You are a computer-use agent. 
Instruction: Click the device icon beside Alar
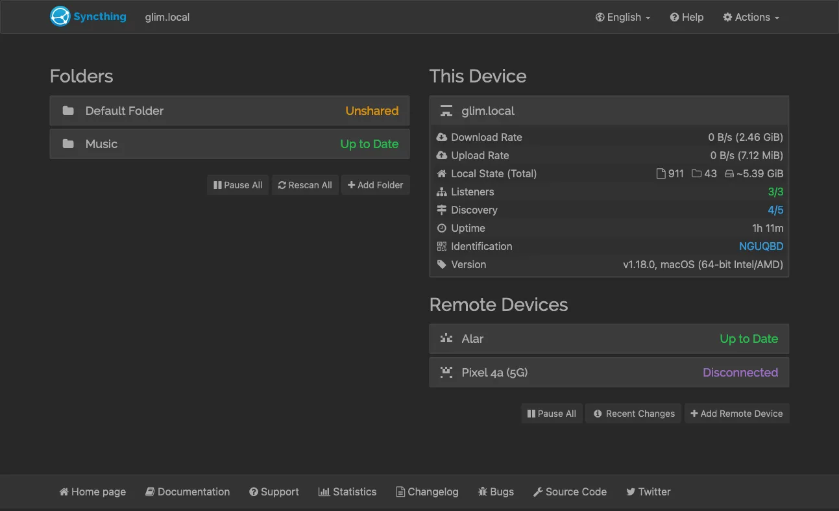pyautogui.click(x=446, y=338)
